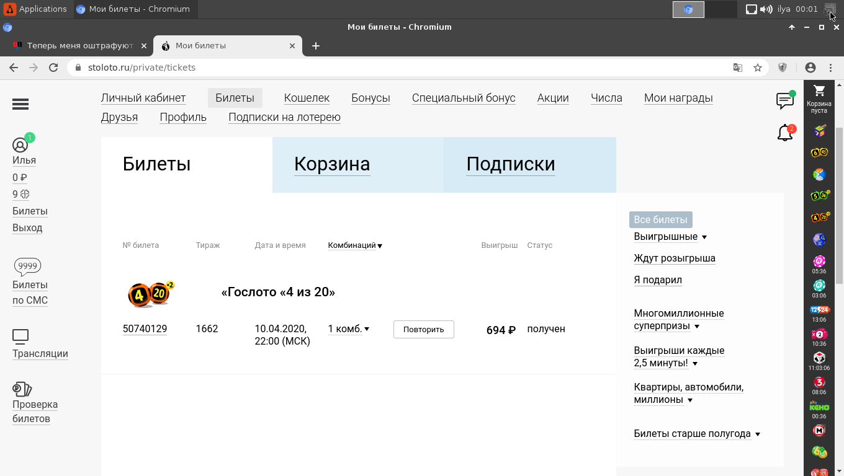Open the 6 of 45 lottery icon in sidebar
Viewport: 844px width, 476px height.
point(819,152)
